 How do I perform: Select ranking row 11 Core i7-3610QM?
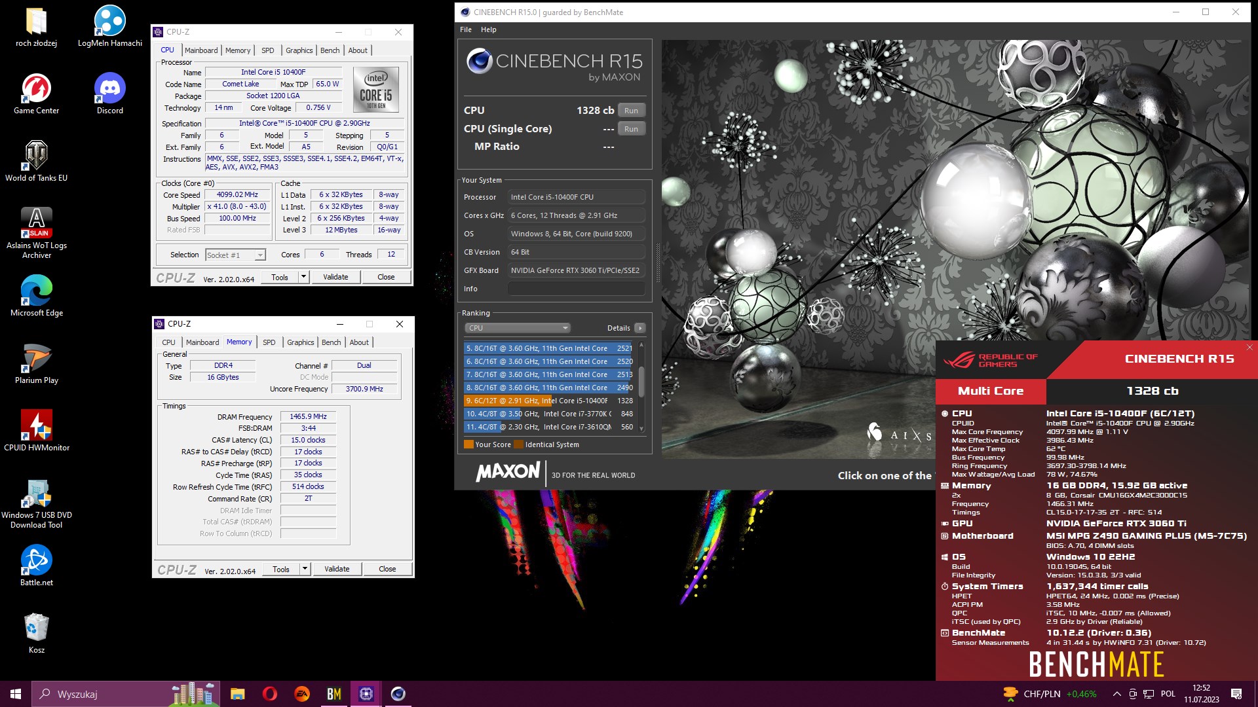point(549,427)
